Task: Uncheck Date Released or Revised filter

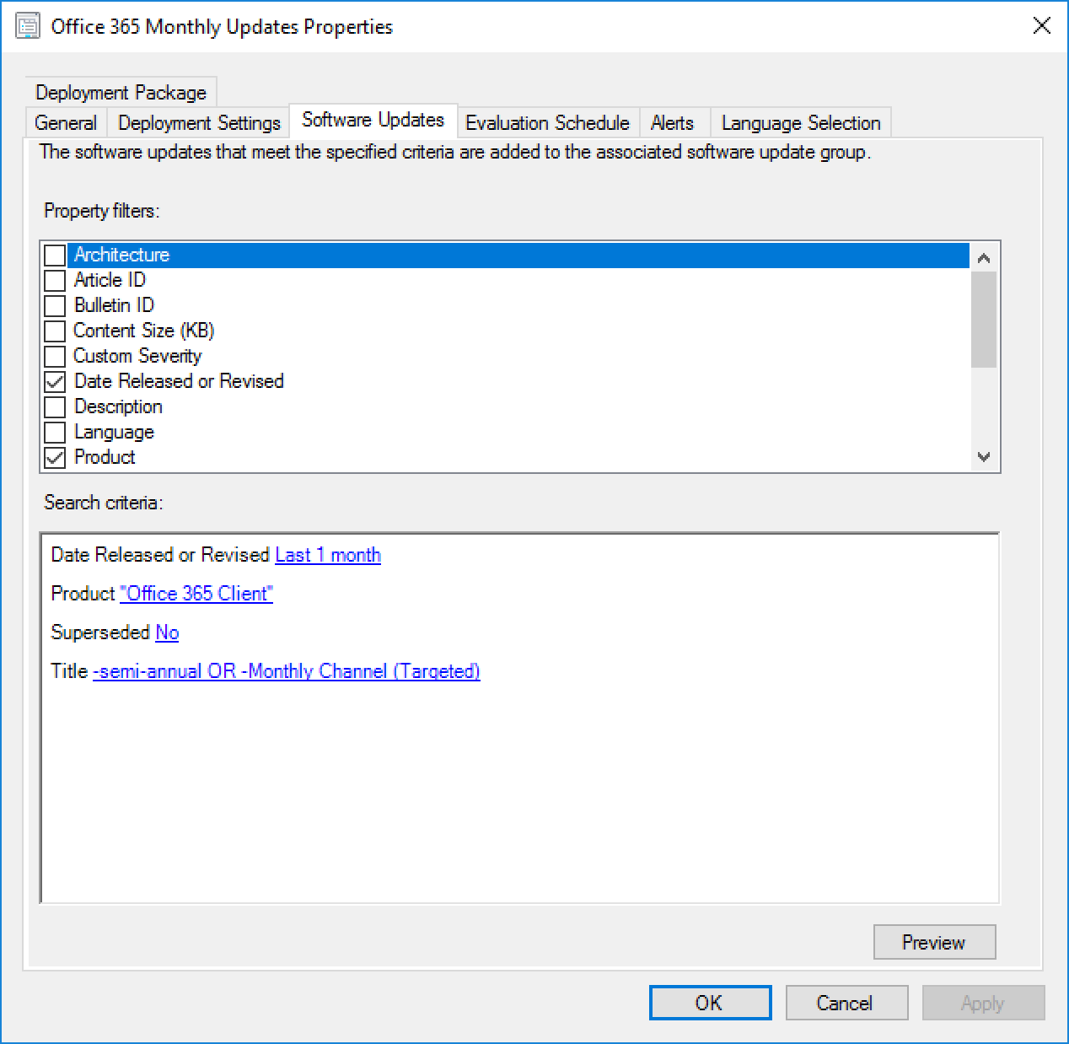Action: [x=55, y=381]
